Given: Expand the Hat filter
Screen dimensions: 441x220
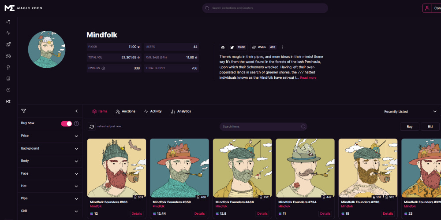Looking at the screenshot, I should (x=50, y=186).
